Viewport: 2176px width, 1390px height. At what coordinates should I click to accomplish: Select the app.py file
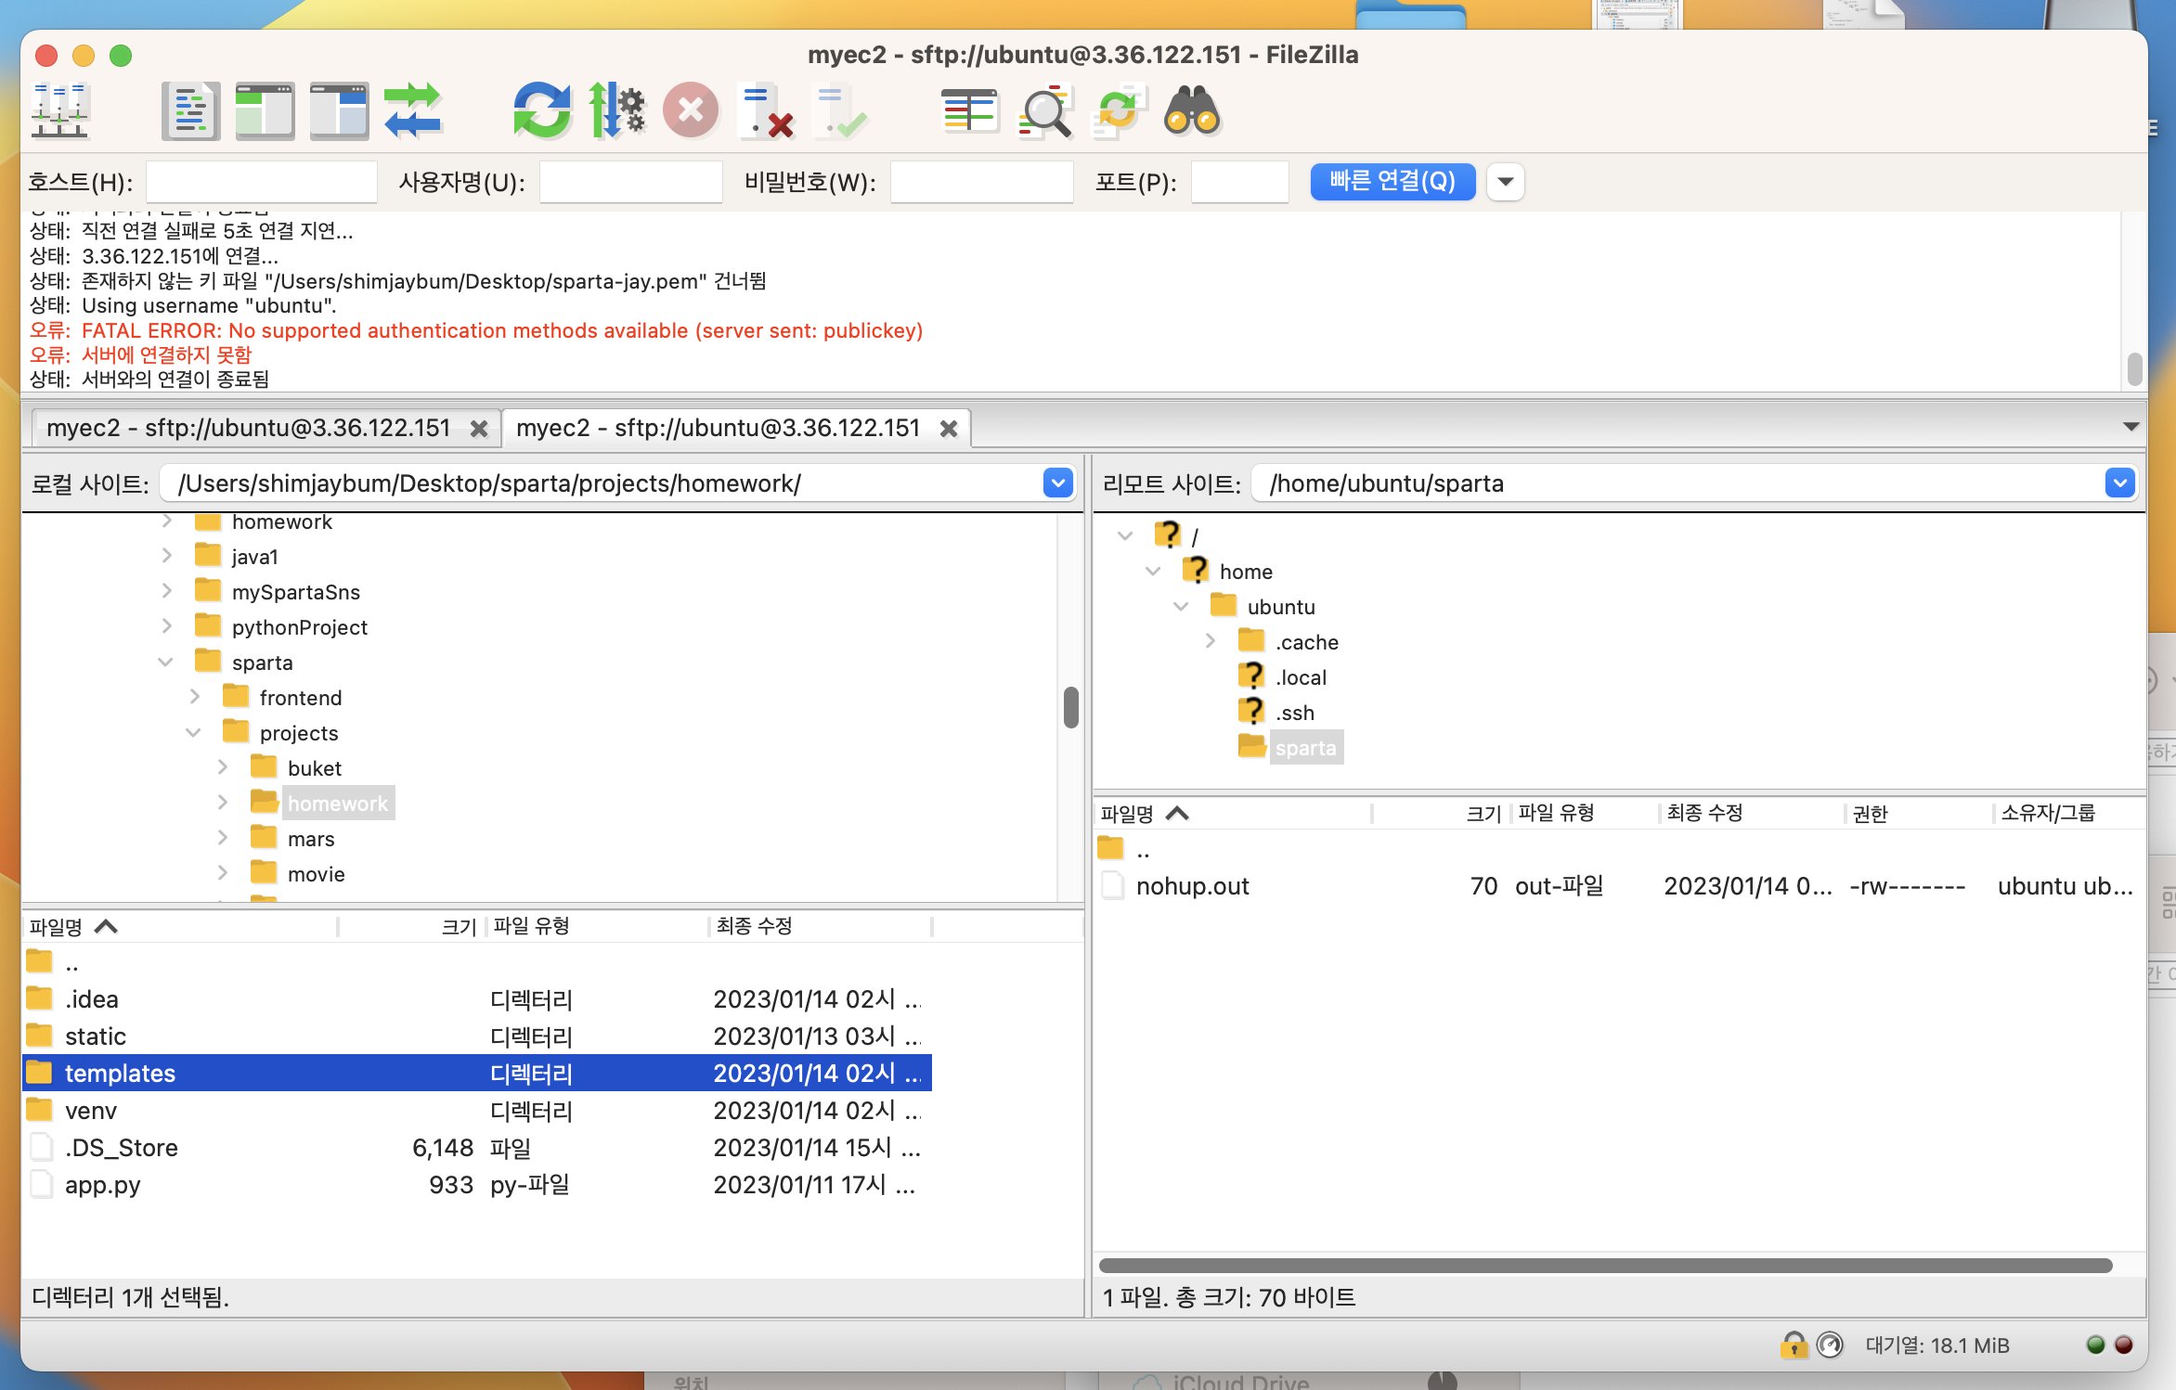[x=477, y=1185]
